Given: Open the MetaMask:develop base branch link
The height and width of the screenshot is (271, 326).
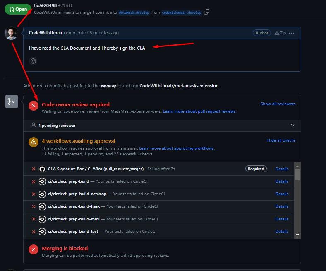Looking at the screenshot, I should pyautogui.click(x=134, y=12).
